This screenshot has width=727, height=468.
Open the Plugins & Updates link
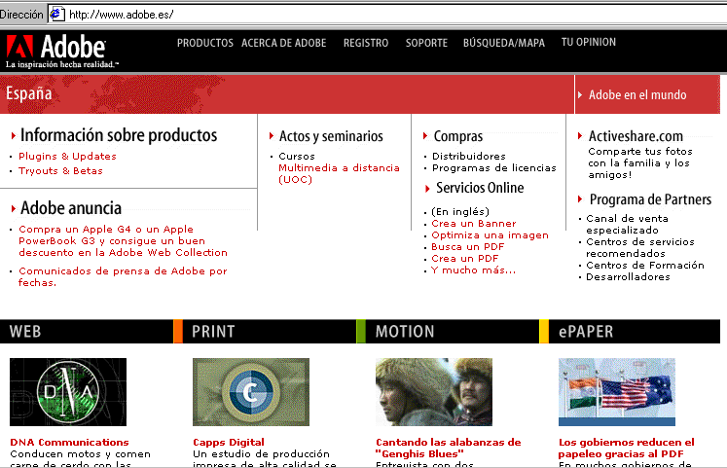67,156
